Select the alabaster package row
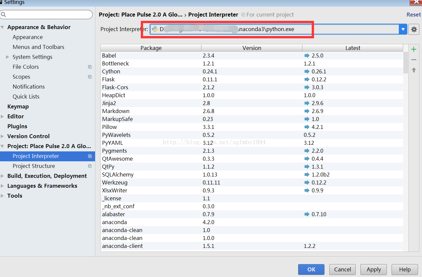The width and height of the screenshot is (422, 277). click(x=252, y=214)
